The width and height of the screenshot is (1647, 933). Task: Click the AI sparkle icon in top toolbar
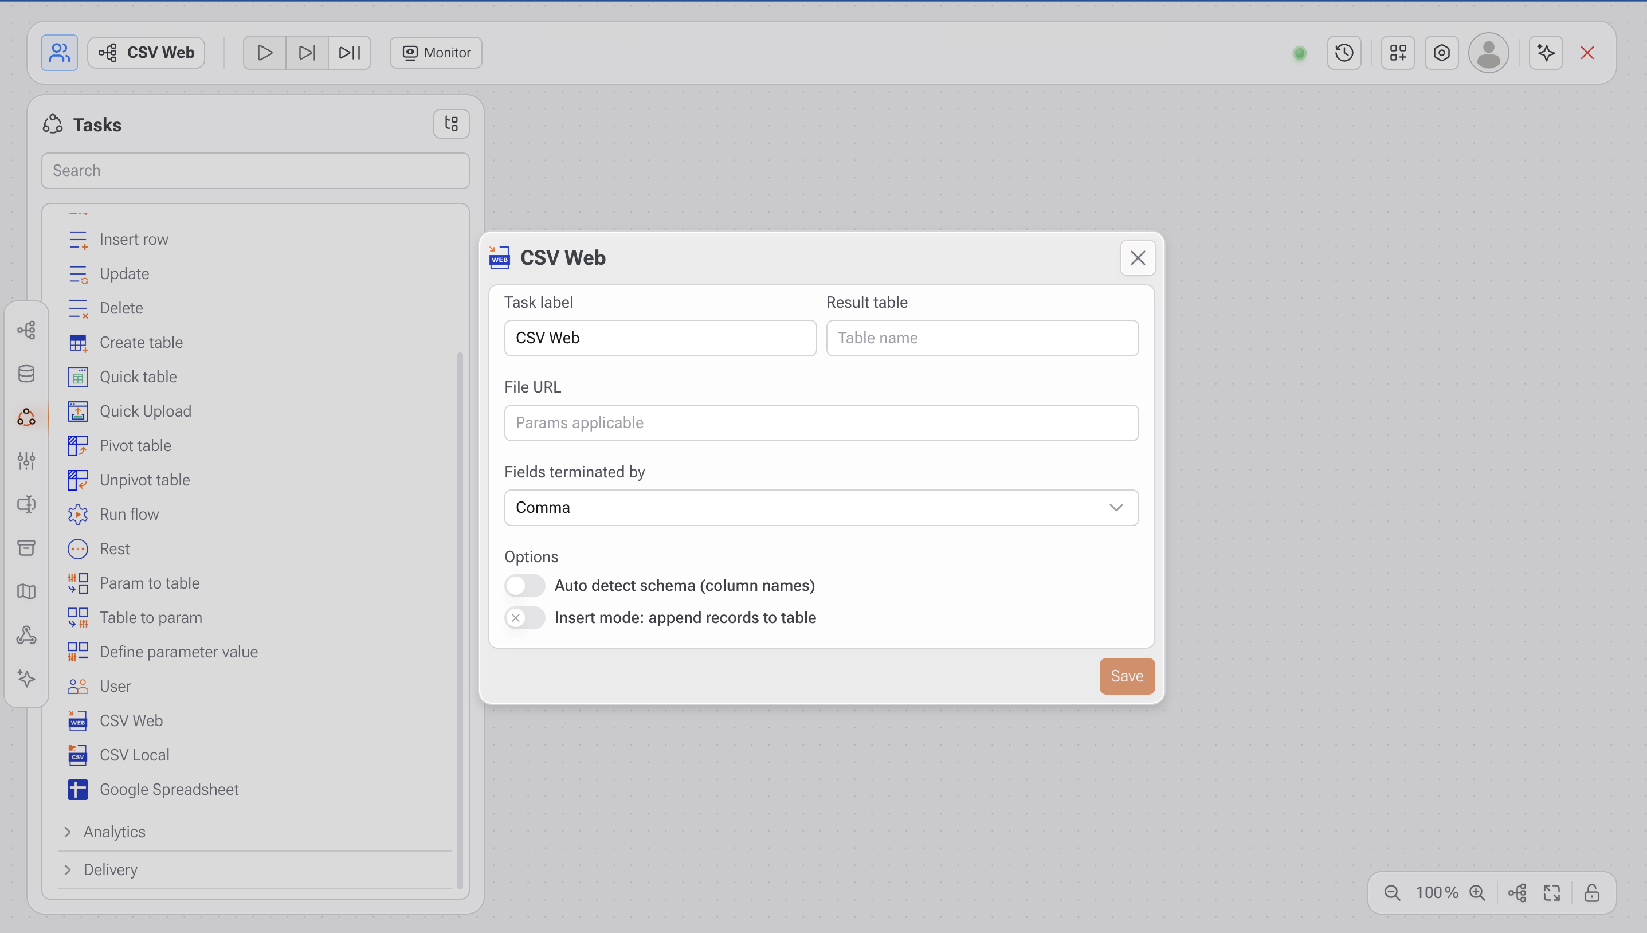coord(1546,53)
